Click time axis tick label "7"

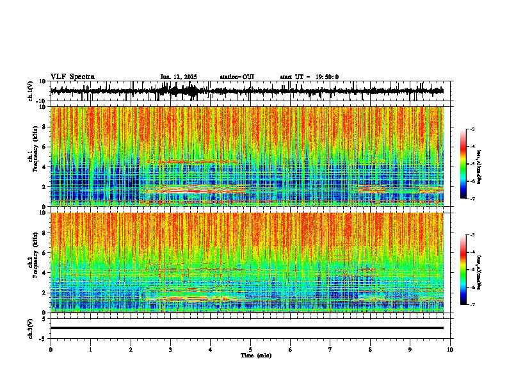[x=330, y=350]
